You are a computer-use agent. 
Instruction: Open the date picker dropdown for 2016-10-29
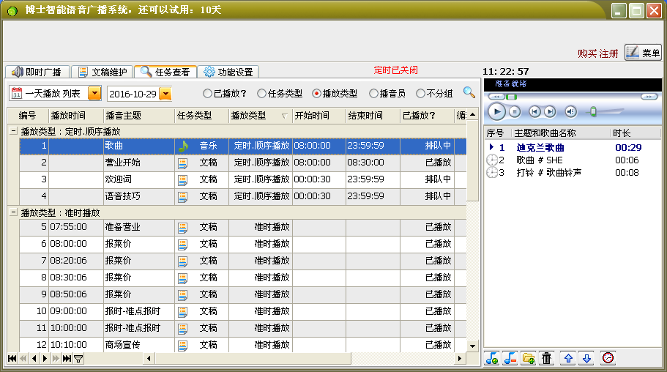(x=165, y=94)
